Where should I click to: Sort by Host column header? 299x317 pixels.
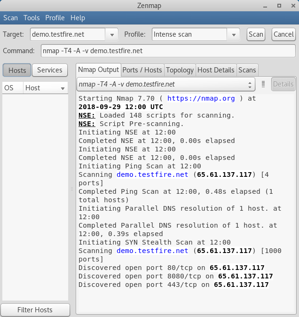pyautogui.click(x=46, y=88)
